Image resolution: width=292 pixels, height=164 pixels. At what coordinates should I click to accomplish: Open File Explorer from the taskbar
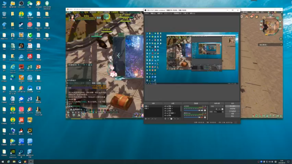coord(14,162)
